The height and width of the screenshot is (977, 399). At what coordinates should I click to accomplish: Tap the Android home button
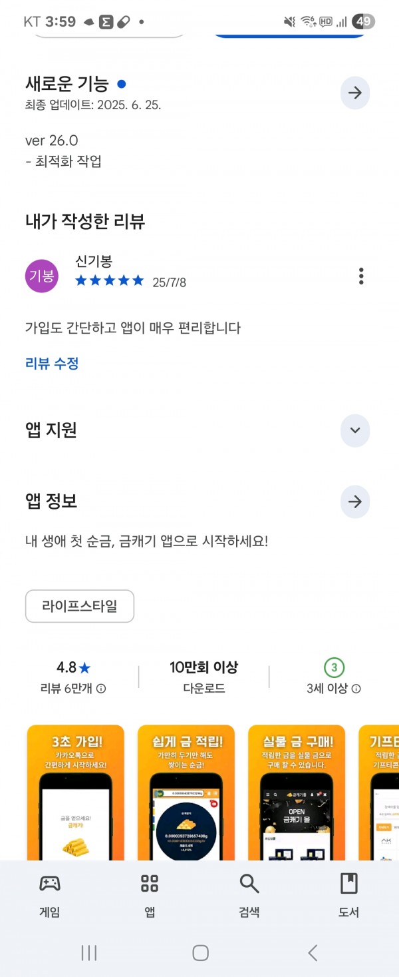(200, 953)
